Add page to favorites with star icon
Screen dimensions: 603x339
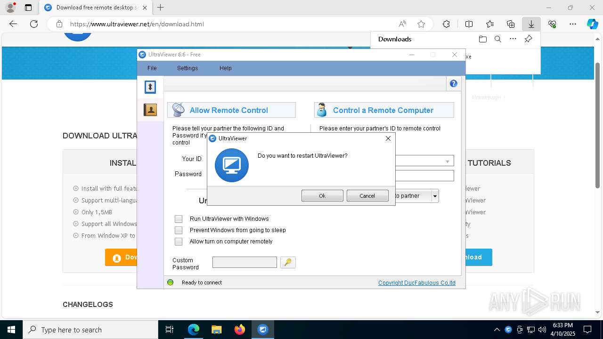click(x=421, y=24)
